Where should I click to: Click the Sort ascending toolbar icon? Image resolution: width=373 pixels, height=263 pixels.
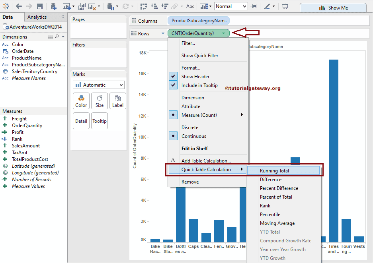[x=154, y=6]
